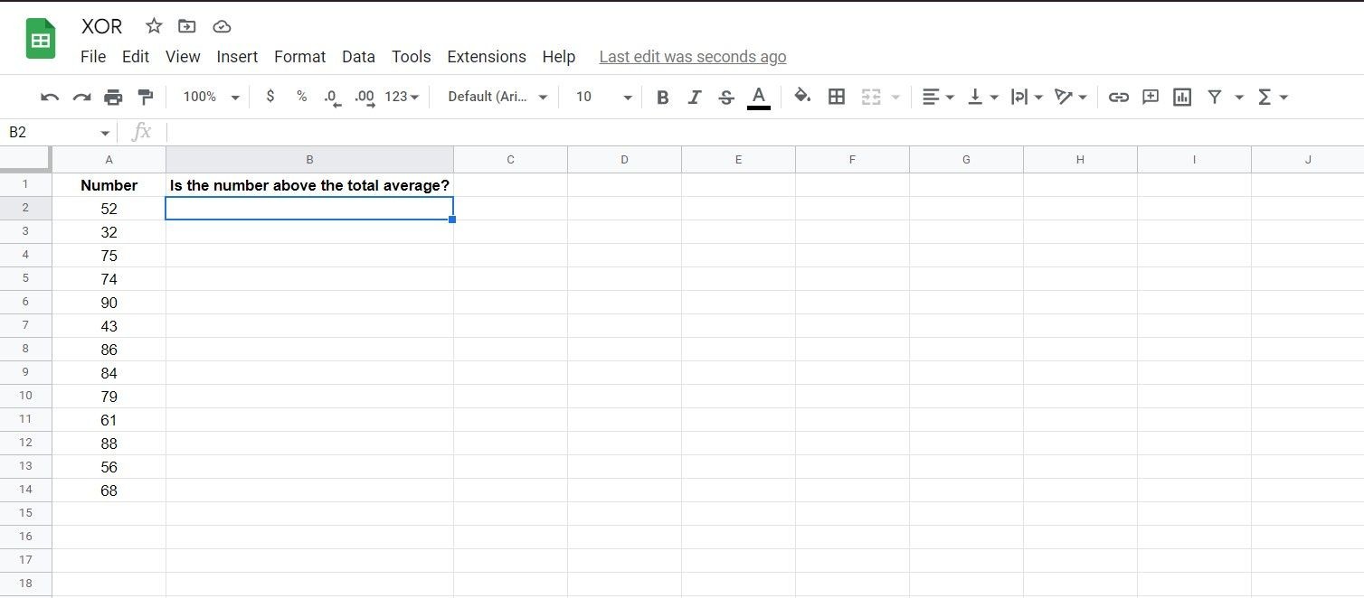Select cell with value 52
Screen dimensions: 1364x598
pyautogui.click(x=109, y=209)
